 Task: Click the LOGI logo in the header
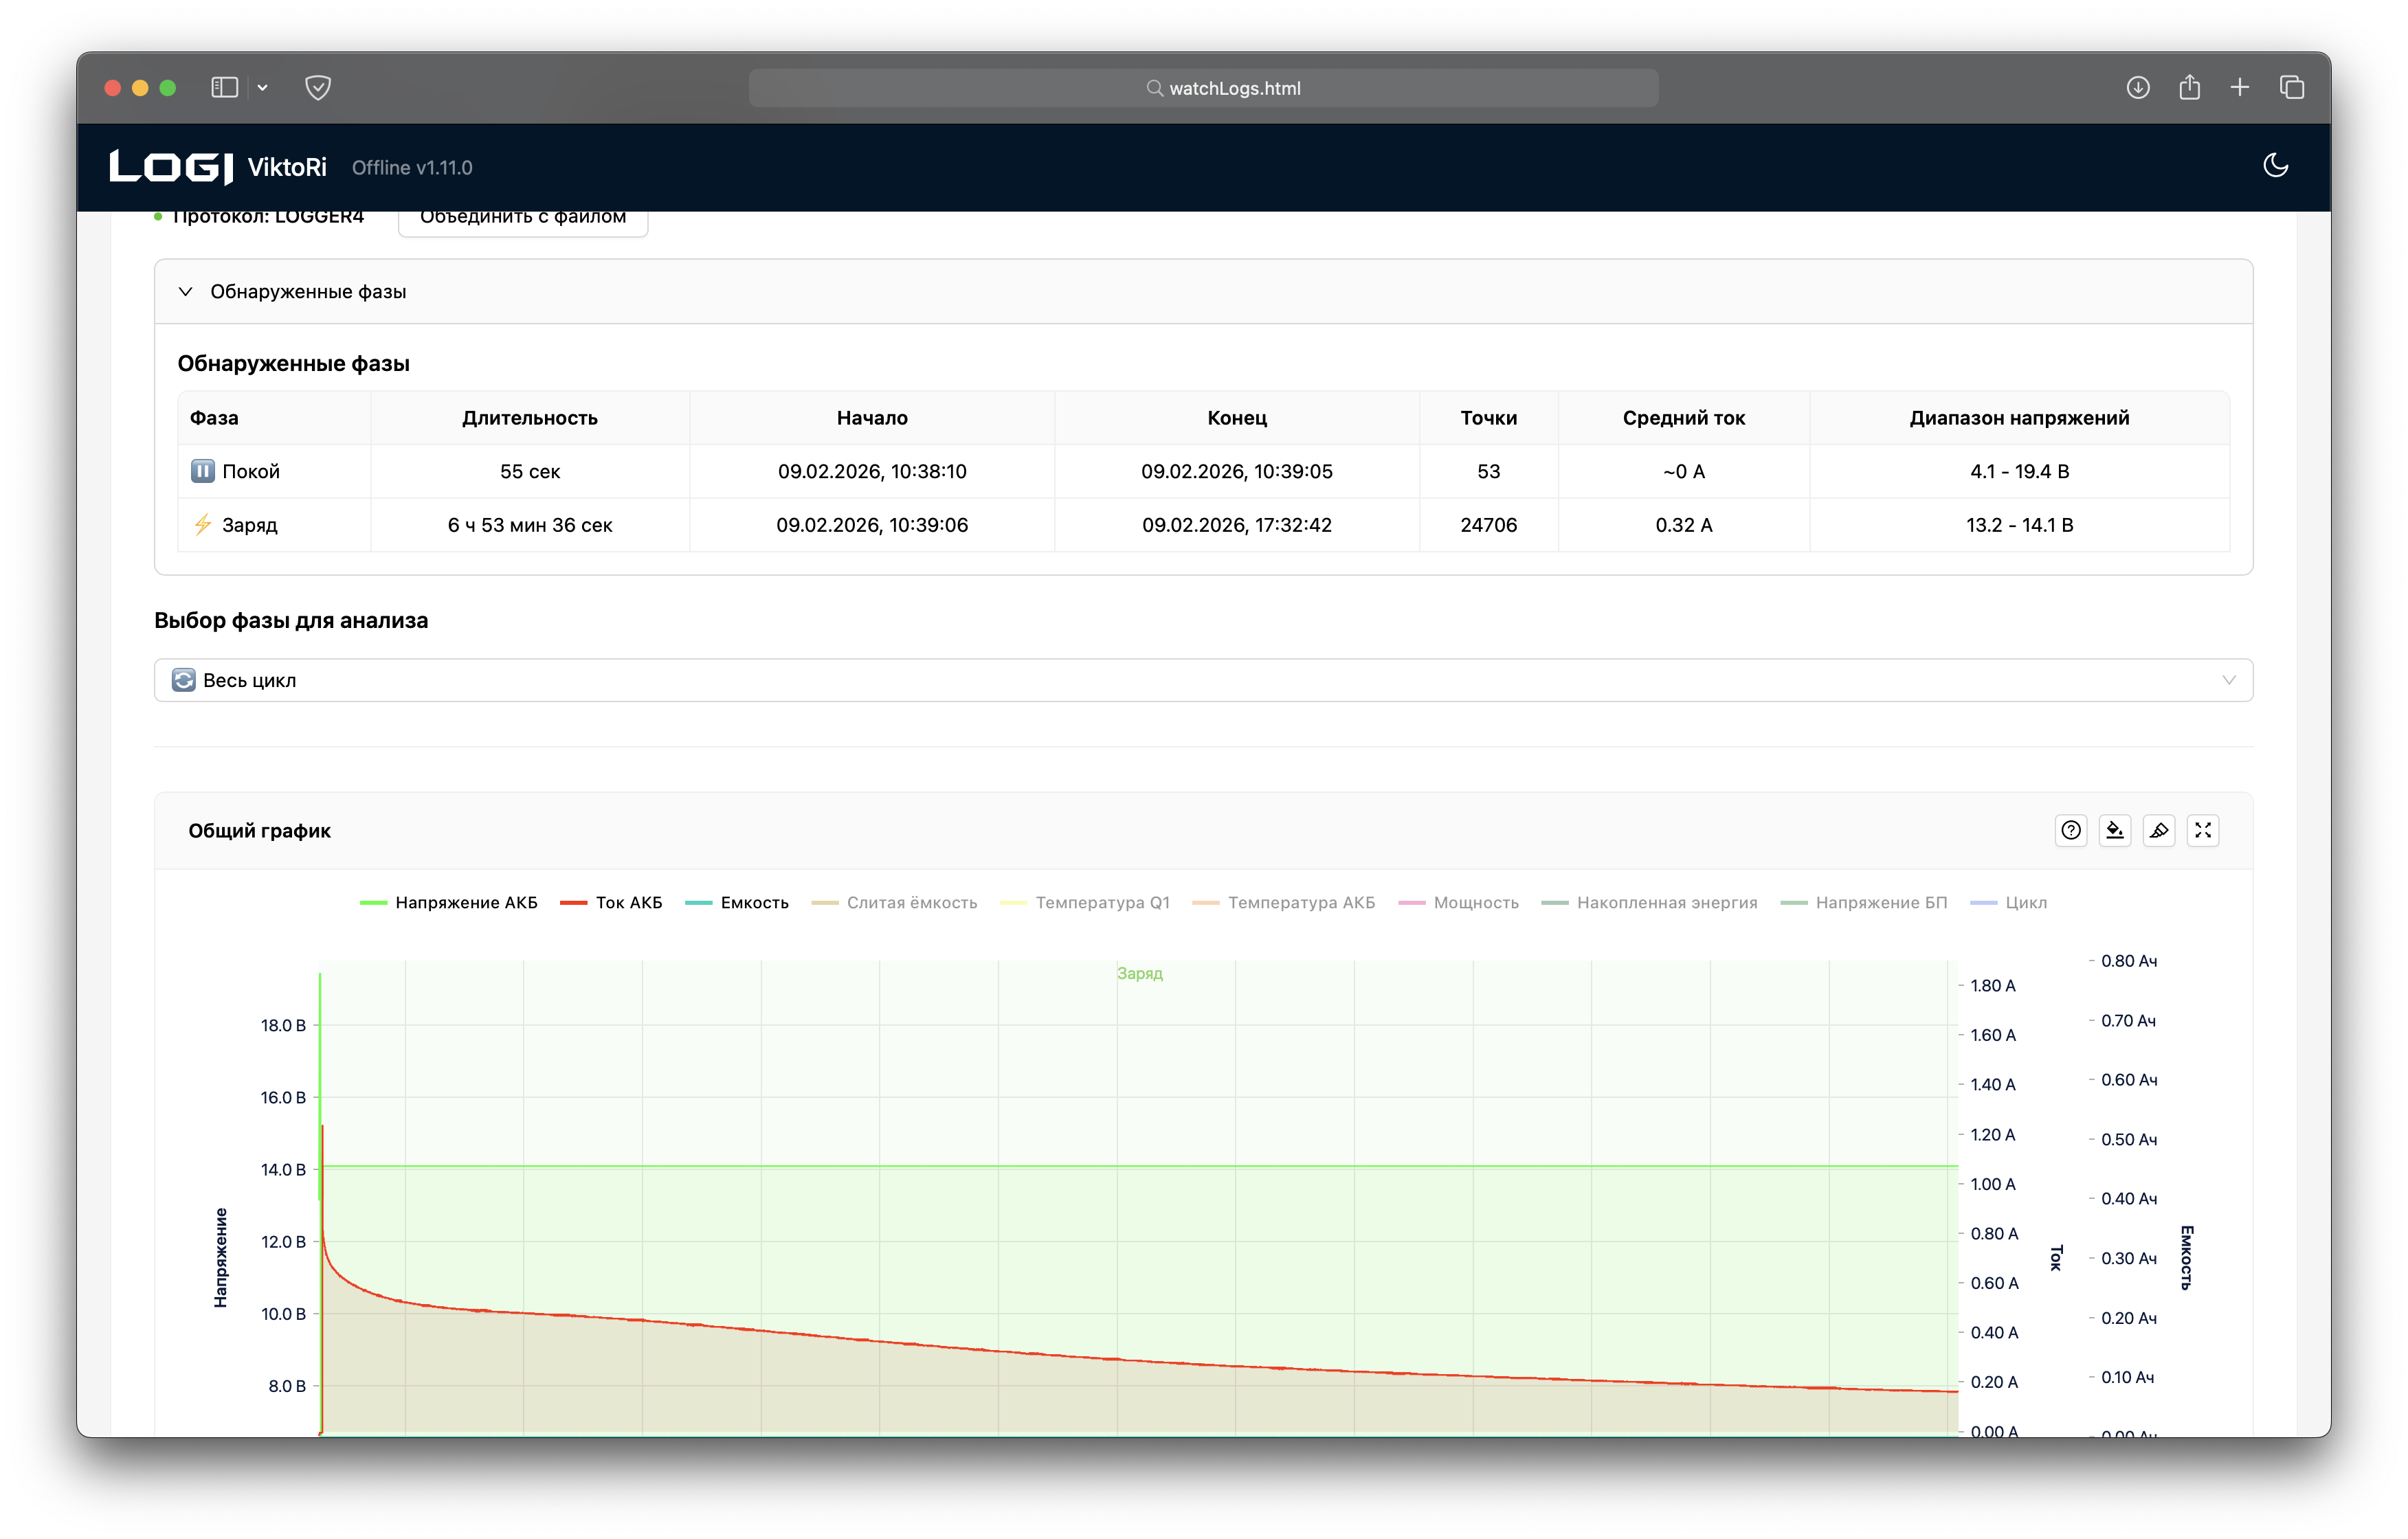pos(170,166)
